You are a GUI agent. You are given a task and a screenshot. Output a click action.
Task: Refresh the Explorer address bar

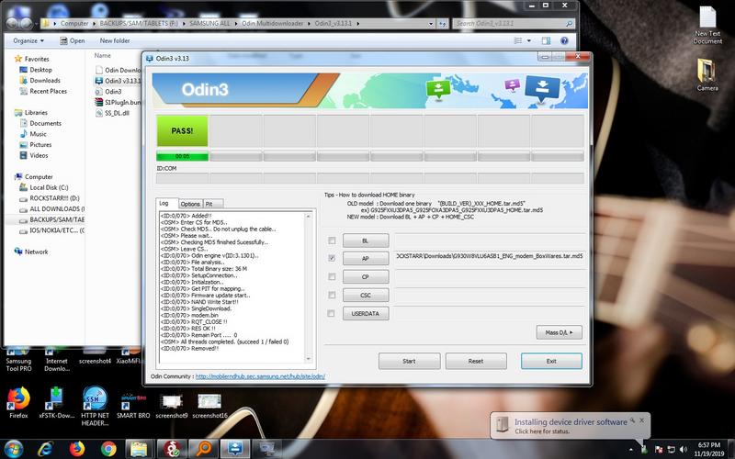443,24
